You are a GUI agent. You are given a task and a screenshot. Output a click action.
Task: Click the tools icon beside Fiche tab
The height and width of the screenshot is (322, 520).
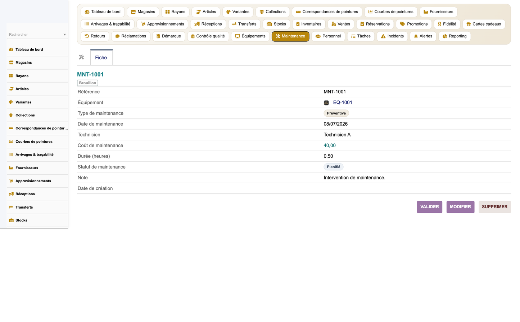click(x=81, y=57)
